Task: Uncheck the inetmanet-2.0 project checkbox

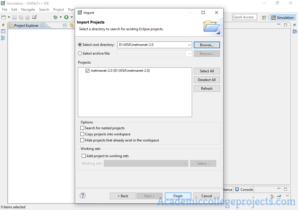Action: 87,71
